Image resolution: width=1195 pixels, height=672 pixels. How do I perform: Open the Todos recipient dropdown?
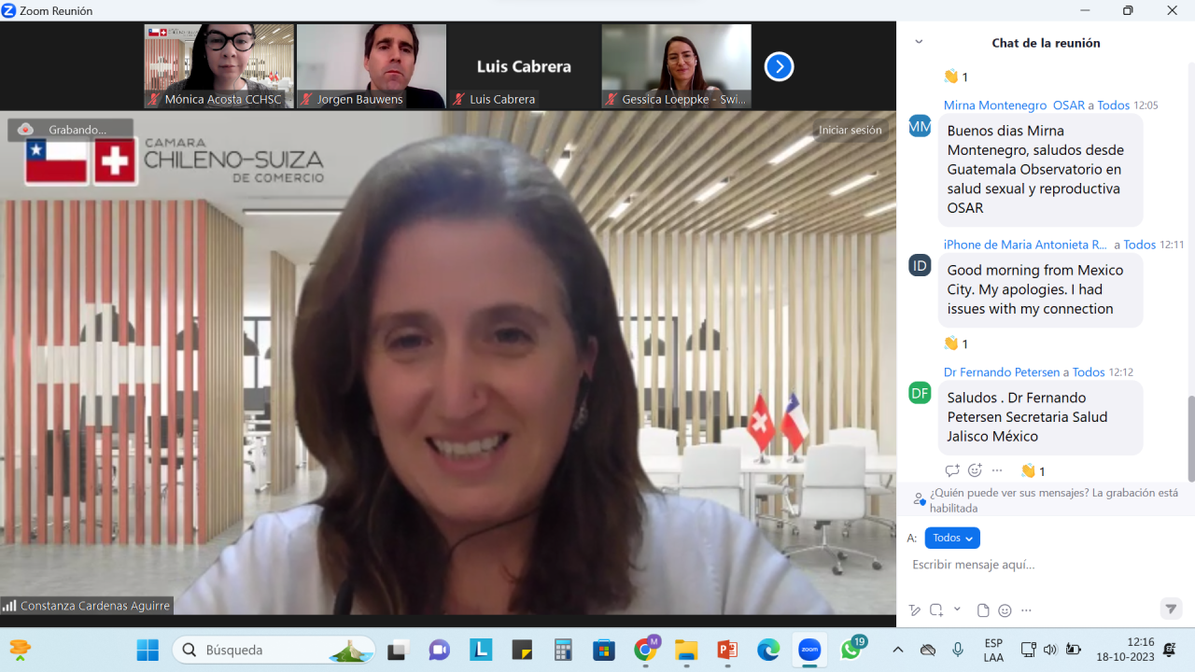click(952, 538)
